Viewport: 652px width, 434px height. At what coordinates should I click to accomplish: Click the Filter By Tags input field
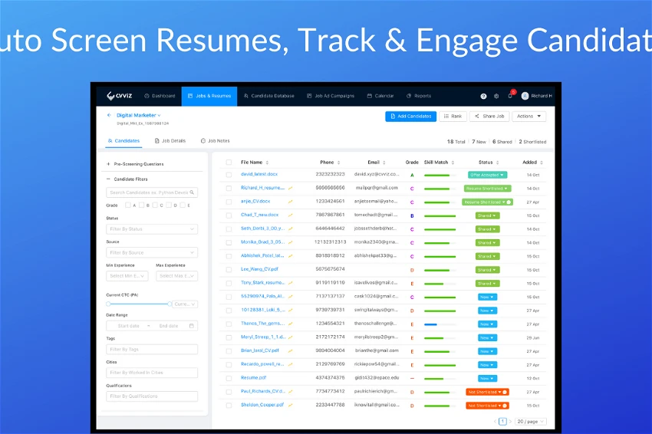pyautogui.click(x=152, y=350)
